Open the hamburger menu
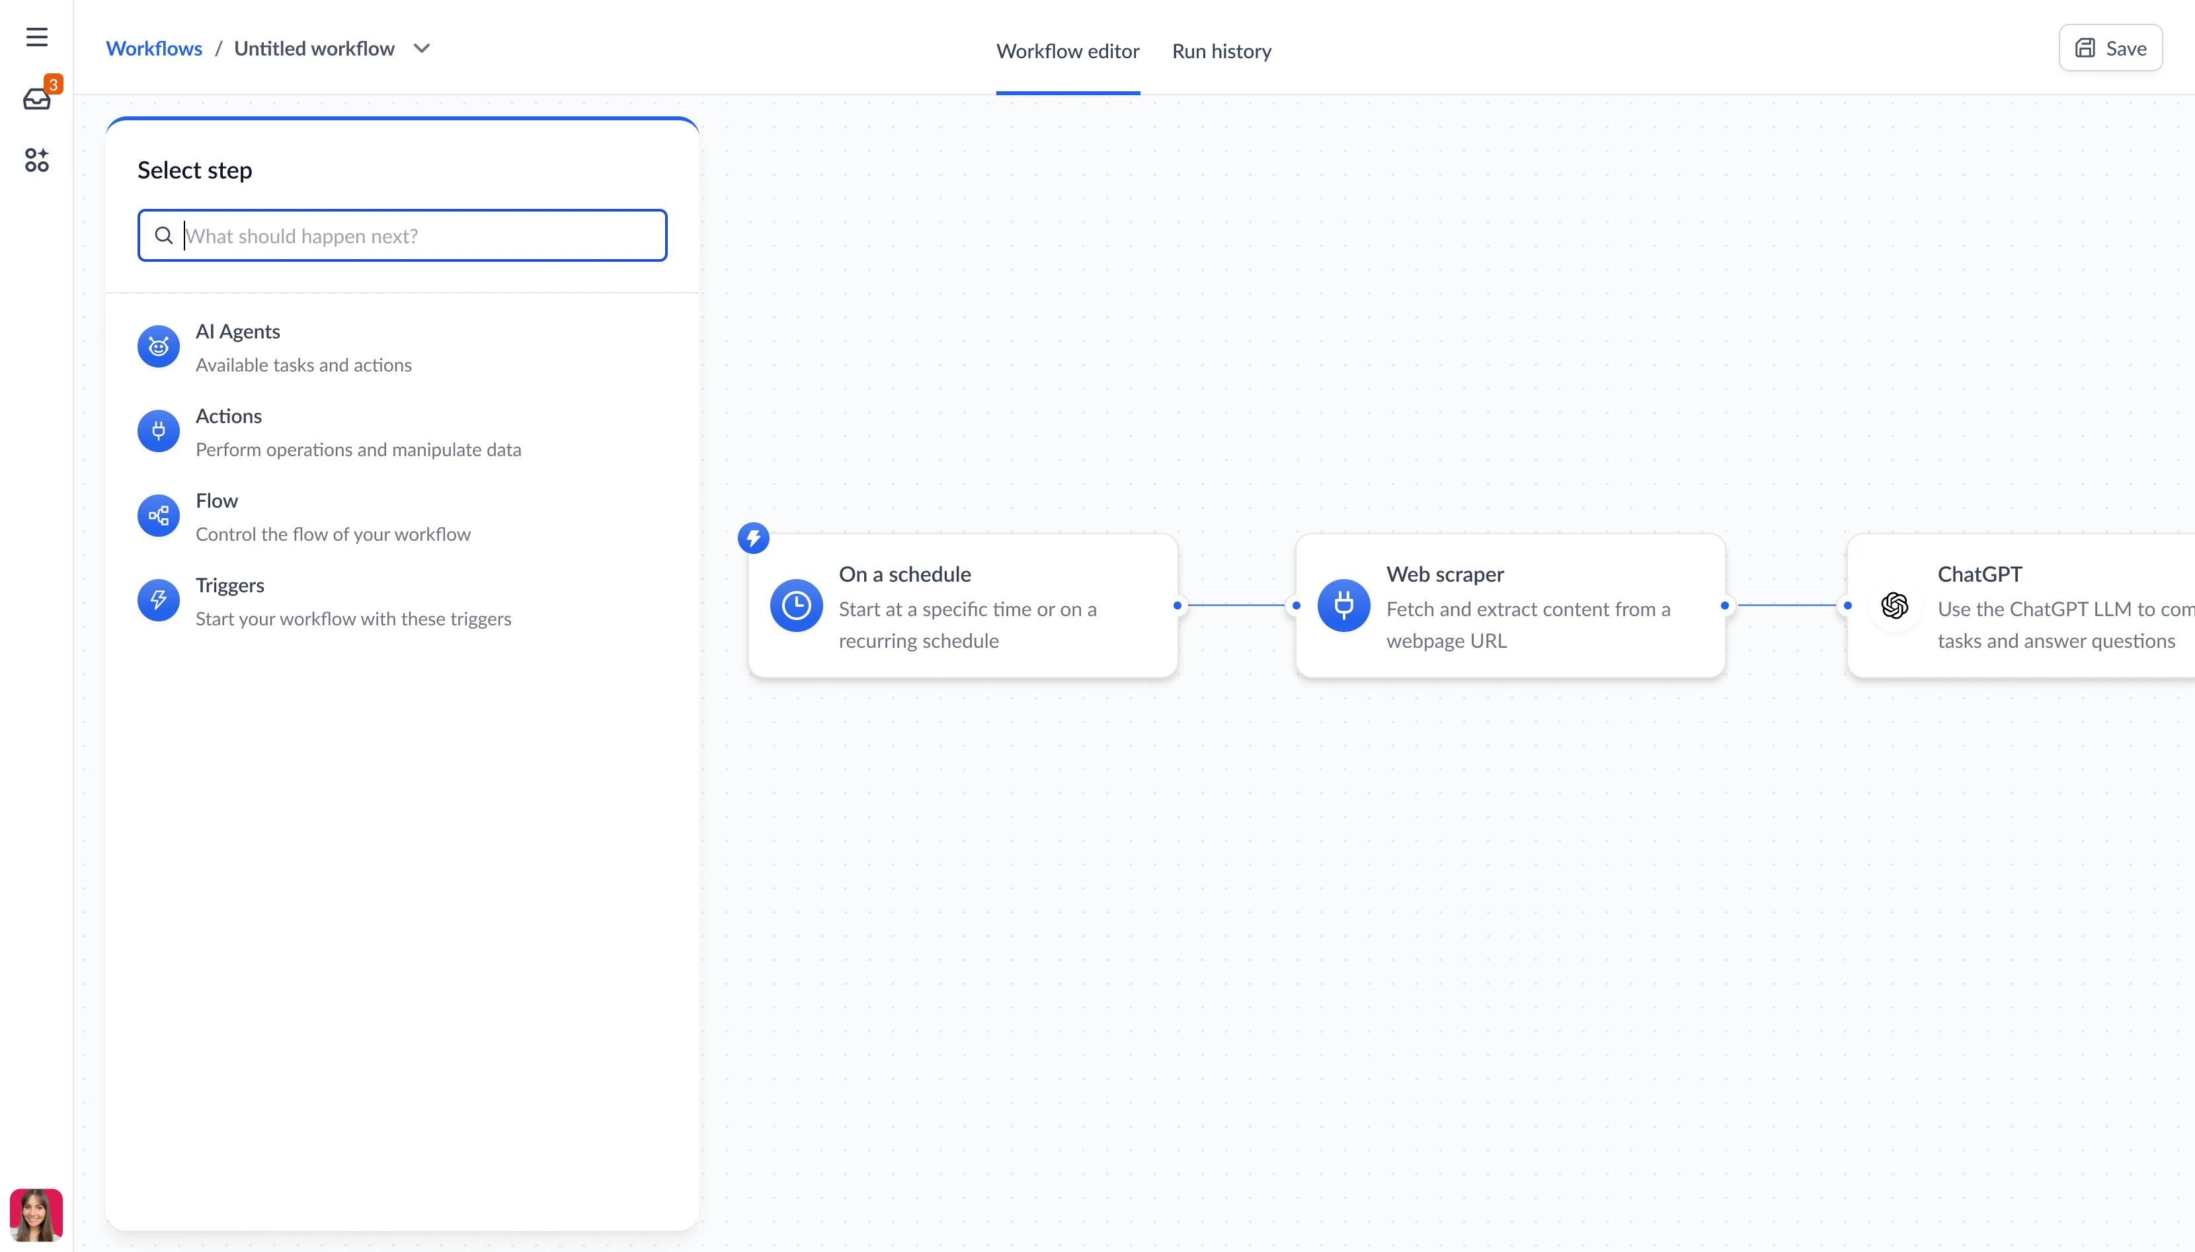The width and height of the screenshot is (2195, 1252). tap(36, 37)
